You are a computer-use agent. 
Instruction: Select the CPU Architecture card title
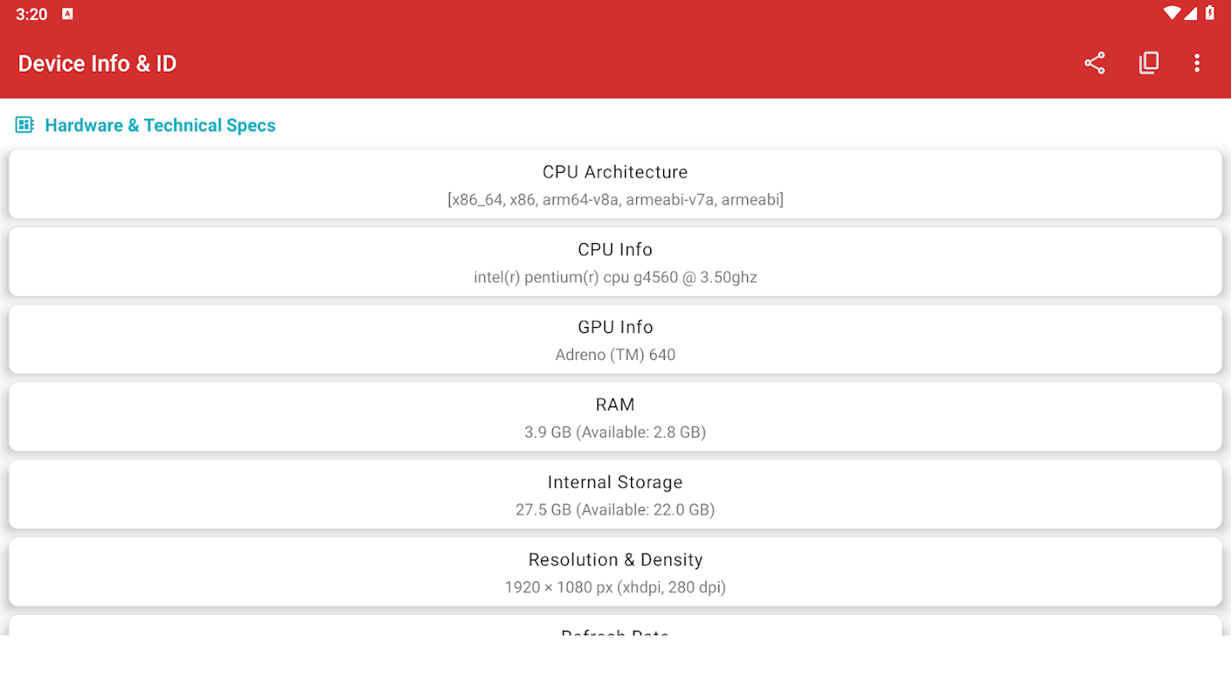[615, 172]
